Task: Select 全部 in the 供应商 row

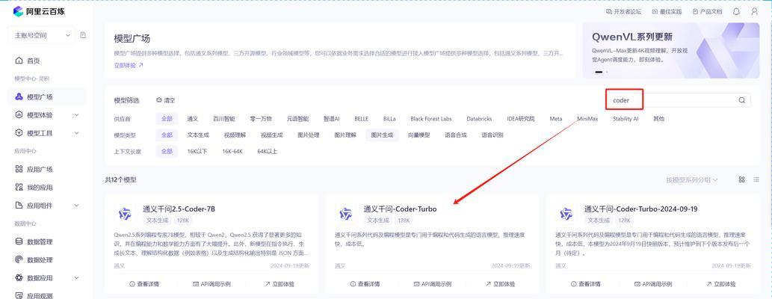Action: point(167,119)
